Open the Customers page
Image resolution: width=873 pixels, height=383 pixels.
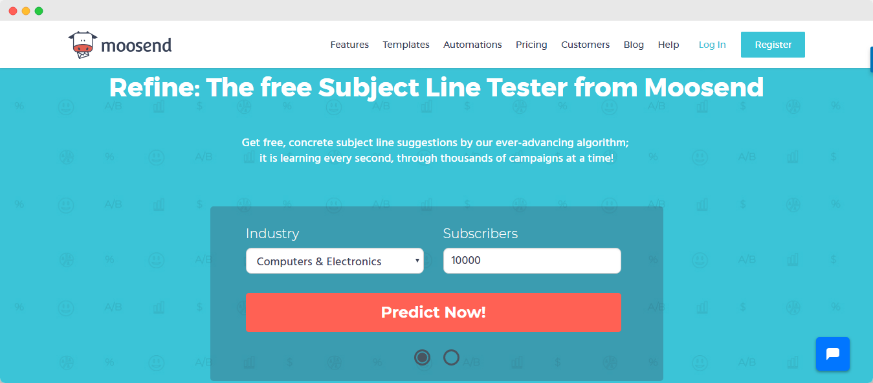(x=585, y=44)
